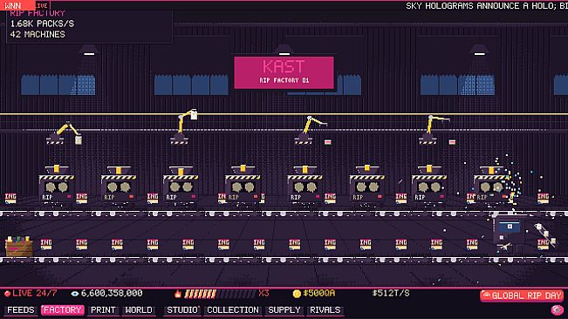Viewport: 568px width, 319px height.
Task: Click the gold coin icon
Action: tap(297, 294)
